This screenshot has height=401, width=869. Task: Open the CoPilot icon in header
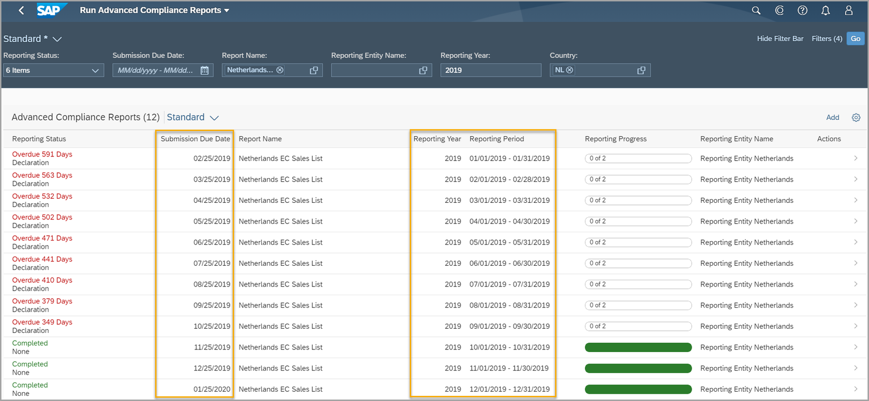pyautogui.click(x=780, y=10)
